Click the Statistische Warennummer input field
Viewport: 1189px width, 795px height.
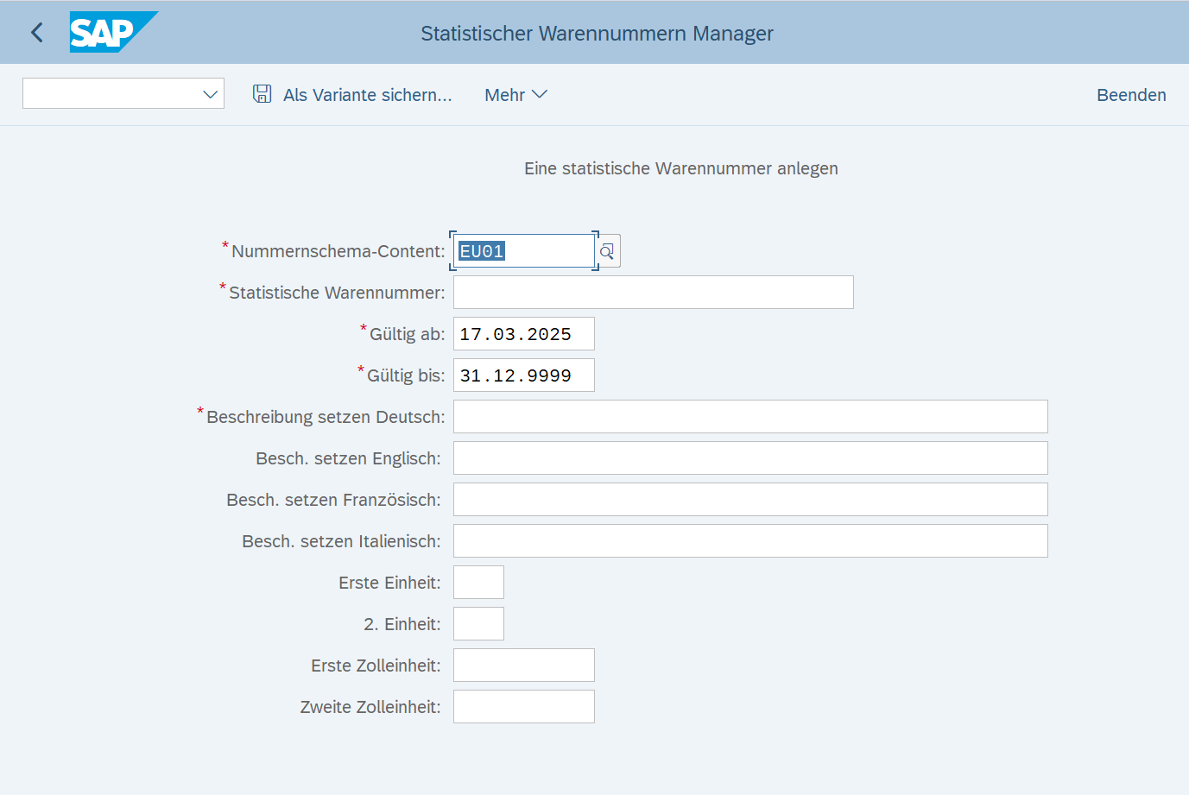point(654,293)
